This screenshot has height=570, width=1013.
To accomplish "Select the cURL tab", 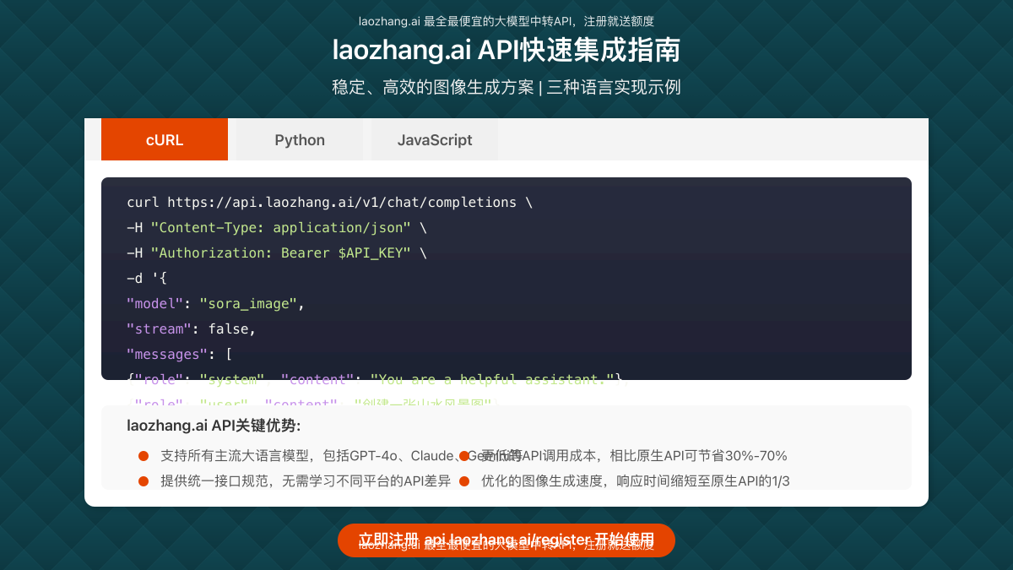I will 165,139.
